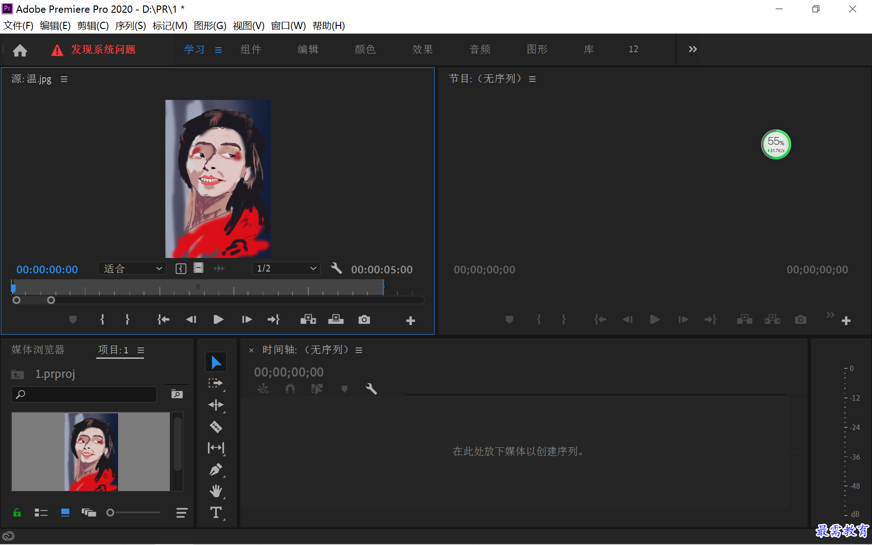Open the File menu
The height and width of the screenshot is (545, 872).
pos(18,25)
